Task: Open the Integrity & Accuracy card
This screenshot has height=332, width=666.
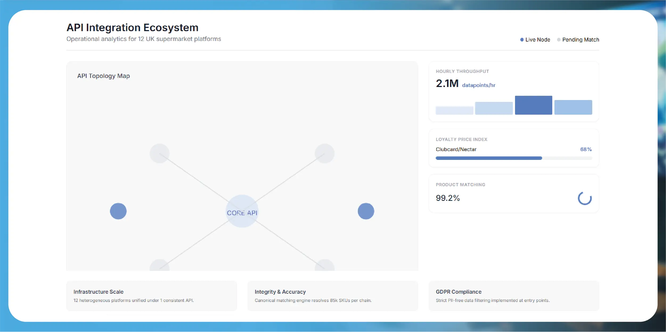Action: click(333, 296)
